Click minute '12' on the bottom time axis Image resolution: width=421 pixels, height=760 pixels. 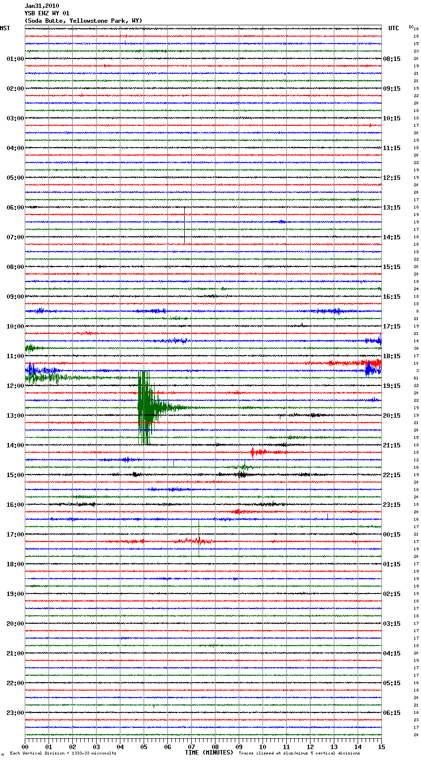(x=310, y=747)
